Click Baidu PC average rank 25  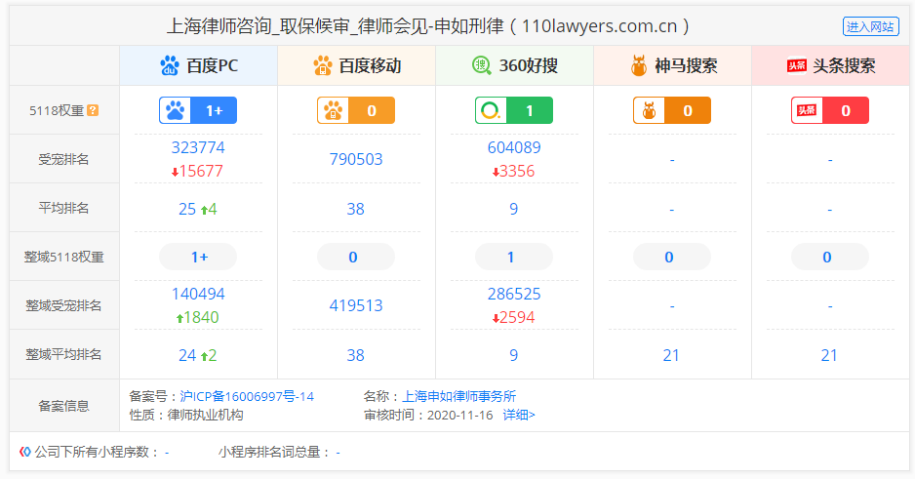click(x=187, y=209)
